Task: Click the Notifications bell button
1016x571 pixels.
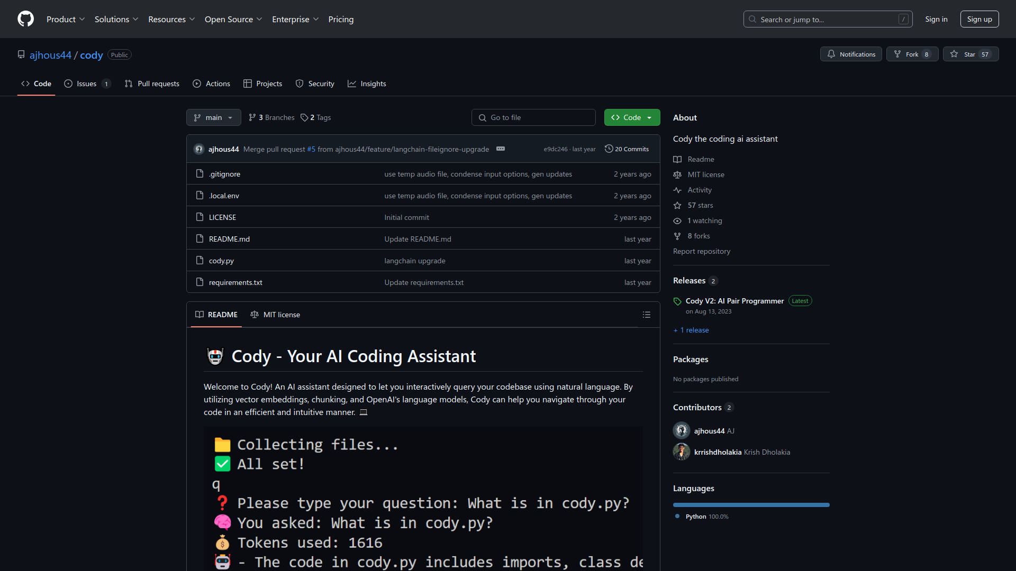Action: point(851,54)
